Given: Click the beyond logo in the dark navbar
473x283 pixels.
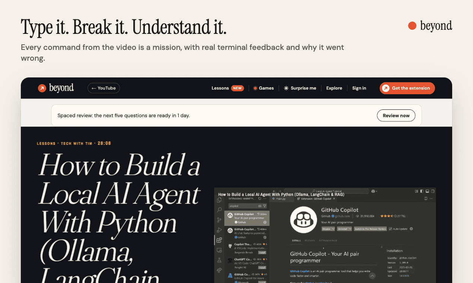Looking at the screenshot, I should tap(56, 88).
